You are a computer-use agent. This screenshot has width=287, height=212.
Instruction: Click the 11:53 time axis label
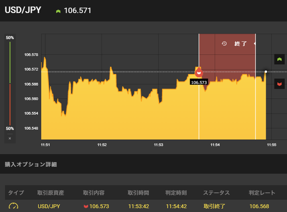[158, 145]
